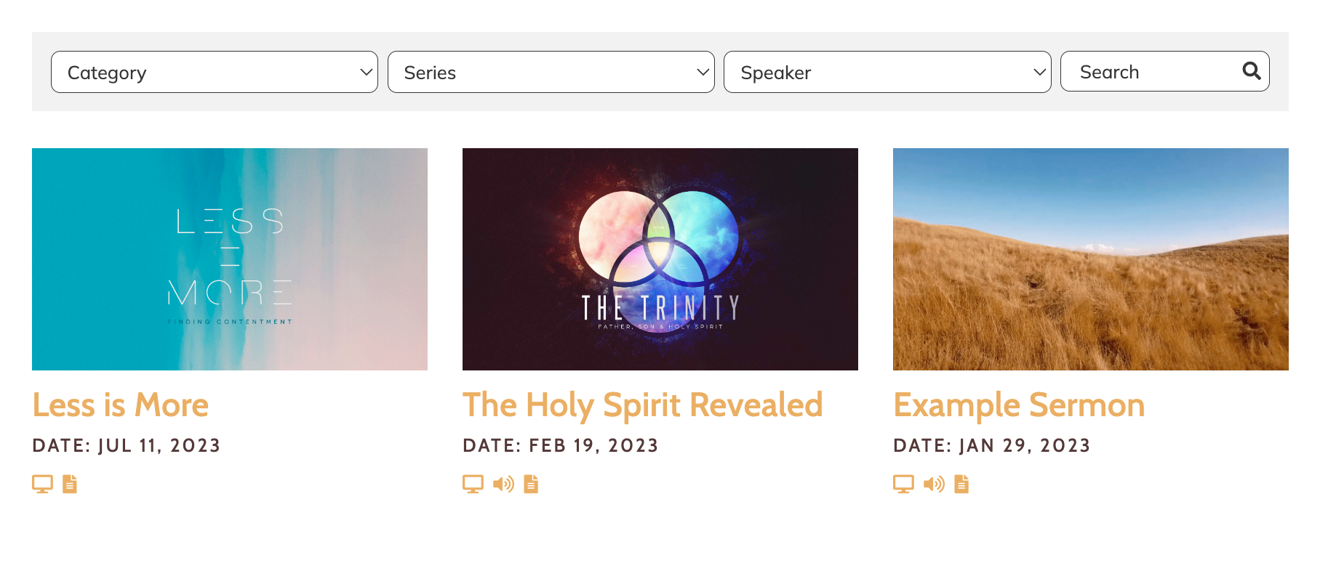Click the watch video icon under Example Sermon

pos(903,483)
